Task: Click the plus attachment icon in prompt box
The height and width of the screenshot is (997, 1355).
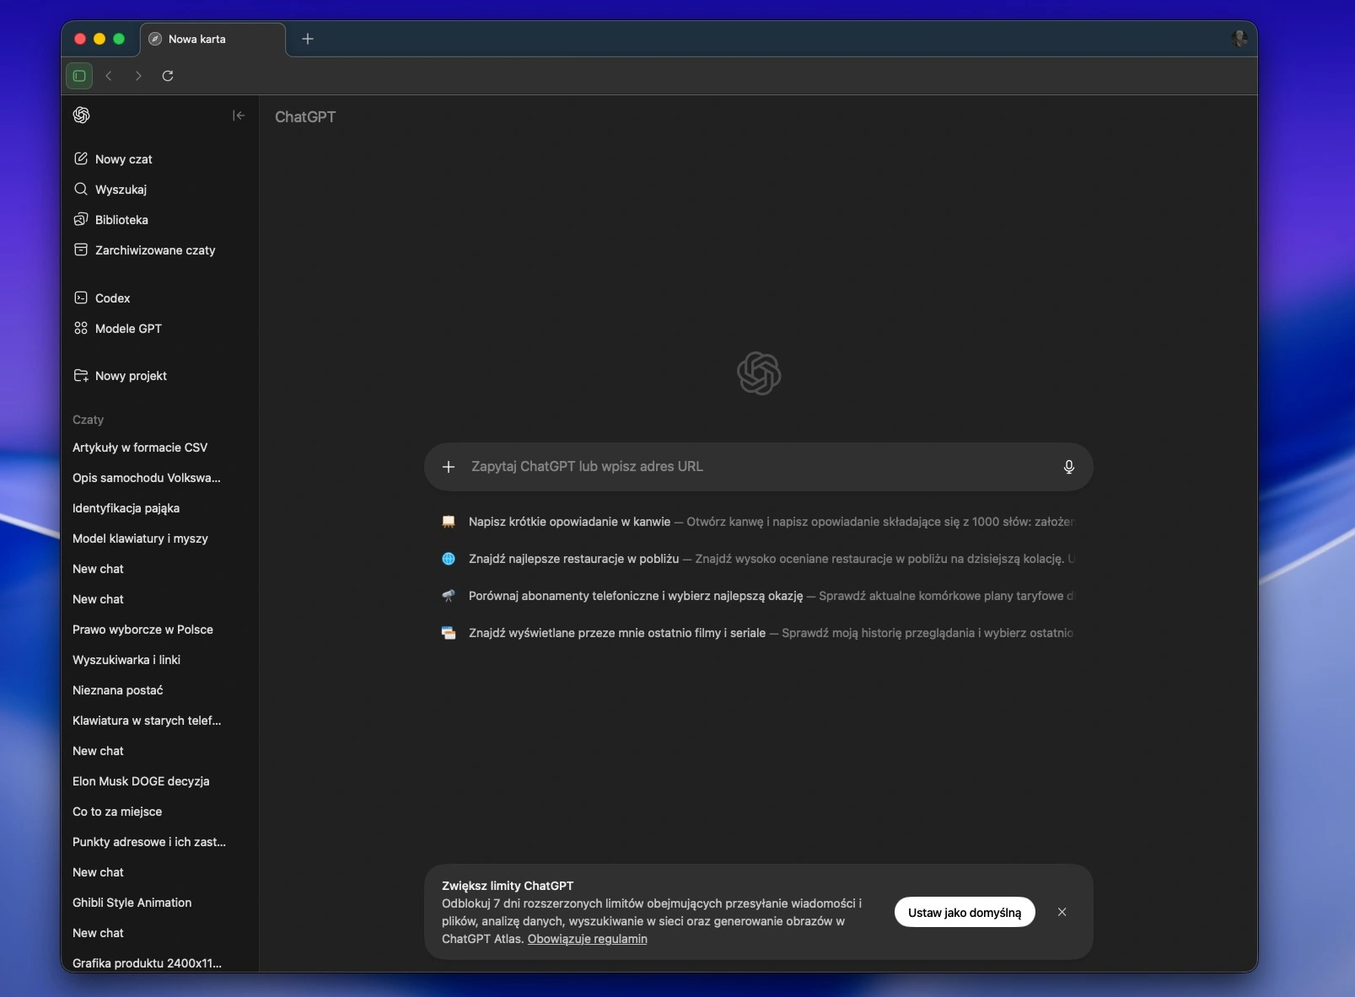Action: (449, 467)
